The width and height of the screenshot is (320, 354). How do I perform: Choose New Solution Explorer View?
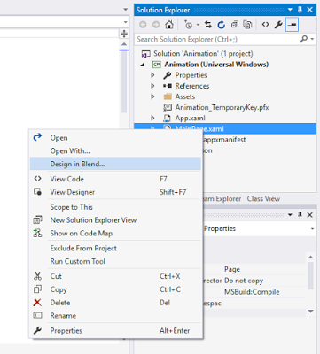[115, 220]
